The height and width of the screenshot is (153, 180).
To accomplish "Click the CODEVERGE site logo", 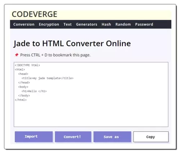I will click(35, 14).
